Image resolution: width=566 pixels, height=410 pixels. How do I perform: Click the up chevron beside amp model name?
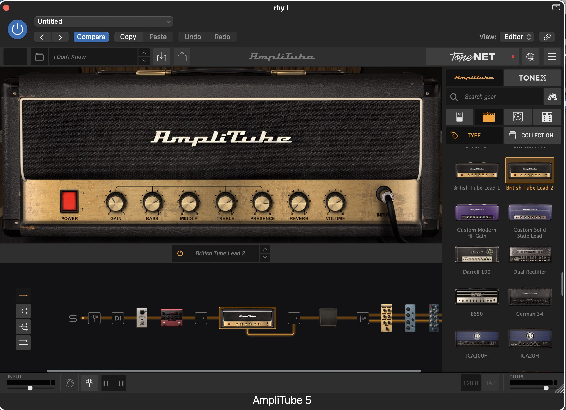tap(265, 249)
